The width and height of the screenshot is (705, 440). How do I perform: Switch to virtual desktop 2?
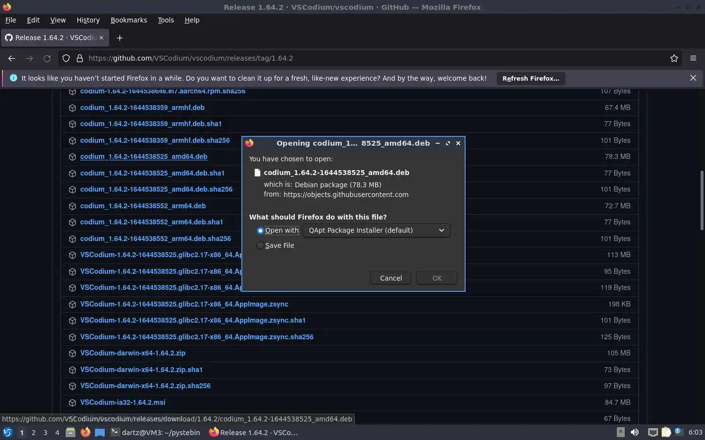click(x=33, y=432)
